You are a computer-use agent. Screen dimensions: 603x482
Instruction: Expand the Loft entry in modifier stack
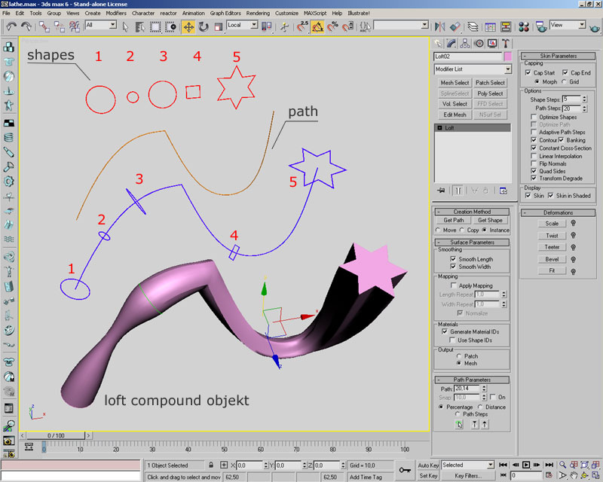[x=439, y=128]
